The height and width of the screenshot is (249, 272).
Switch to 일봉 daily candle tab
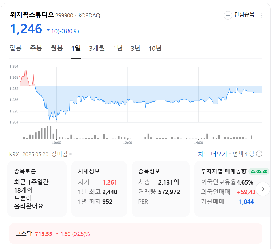(x=16, y=48)
